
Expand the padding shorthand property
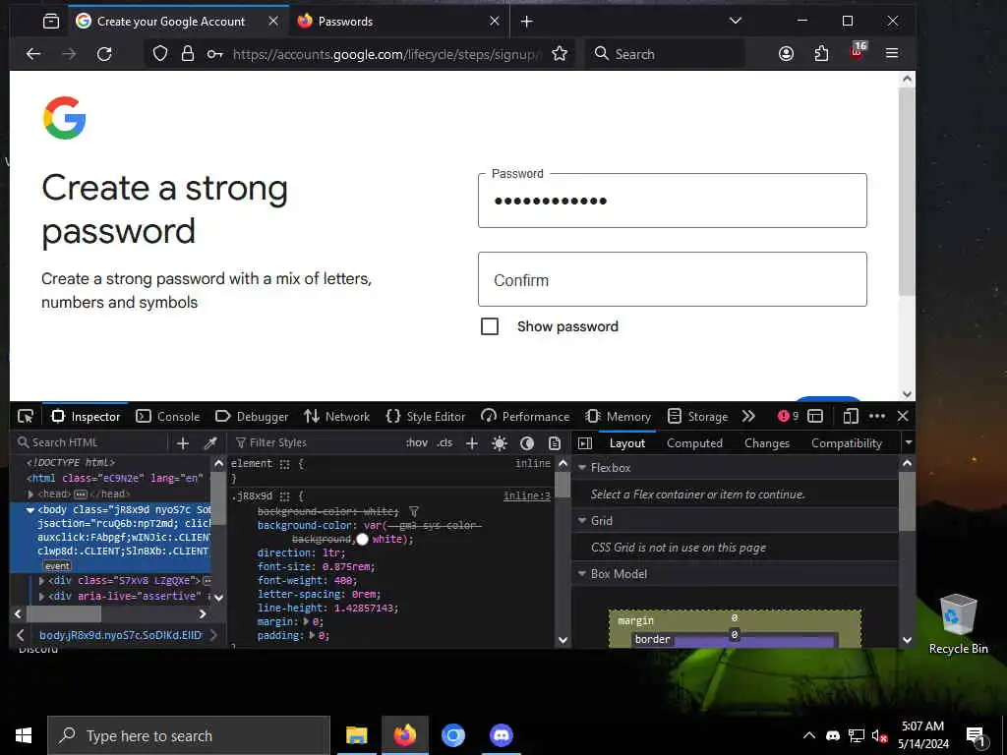point(312,636)
